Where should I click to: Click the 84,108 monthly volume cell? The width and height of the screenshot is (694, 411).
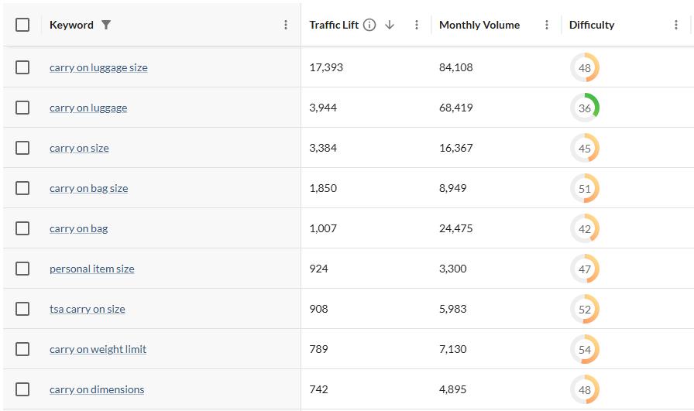[x=455, y=67]
